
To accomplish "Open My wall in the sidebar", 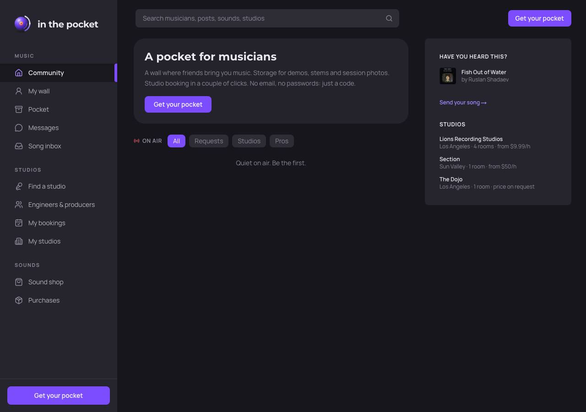I will (59, 91).
